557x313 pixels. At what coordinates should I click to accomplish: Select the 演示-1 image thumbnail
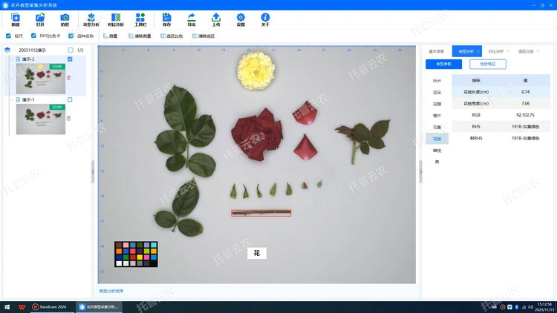(x=40, y=119)
